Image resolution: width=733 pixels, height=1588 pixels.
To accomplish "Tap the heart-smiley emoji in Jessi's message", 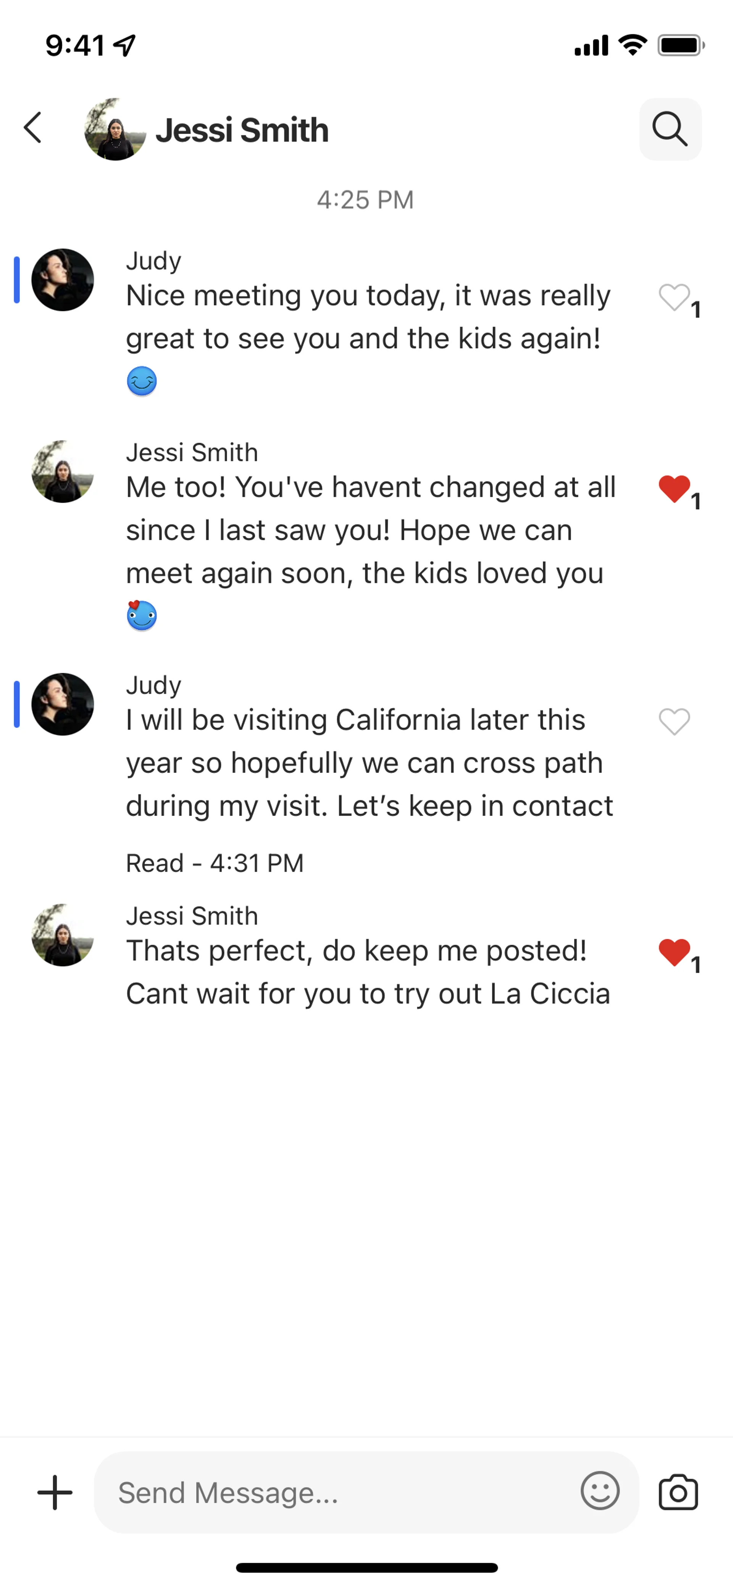I will 142,615.
